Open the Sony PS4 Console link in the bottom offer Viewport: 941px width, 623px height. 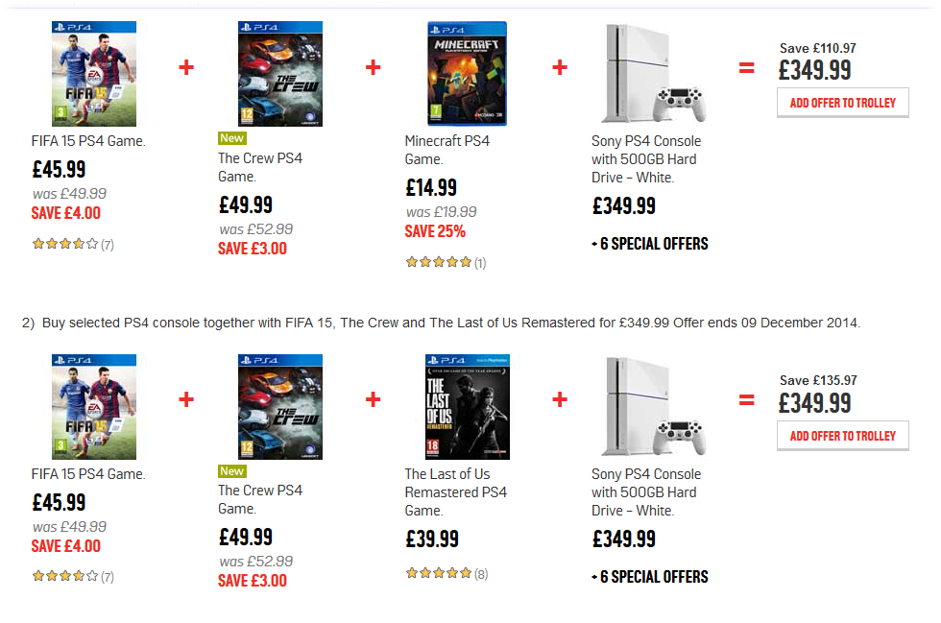click(645, 491)
